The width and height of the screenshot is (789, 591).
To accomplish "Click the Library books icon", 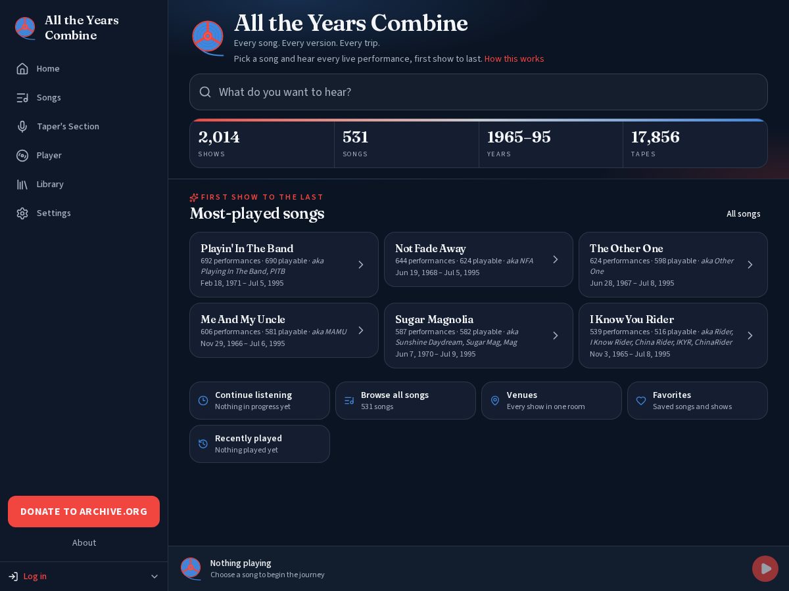I will (22, 184).
